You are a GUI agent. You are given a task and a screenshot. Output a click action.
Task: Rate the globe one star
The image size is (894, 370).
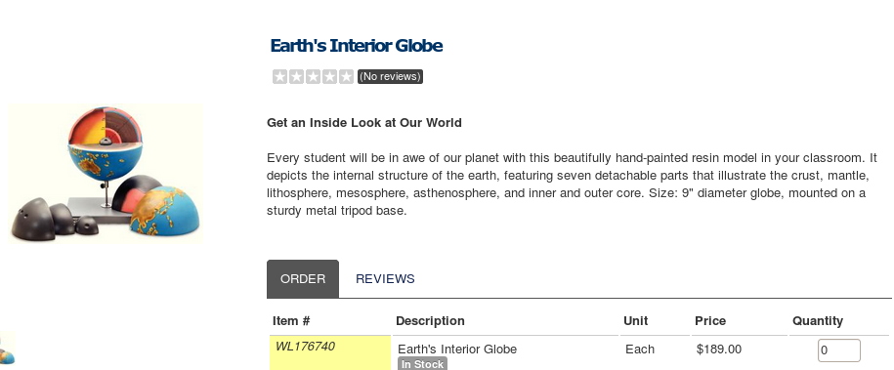279,76
